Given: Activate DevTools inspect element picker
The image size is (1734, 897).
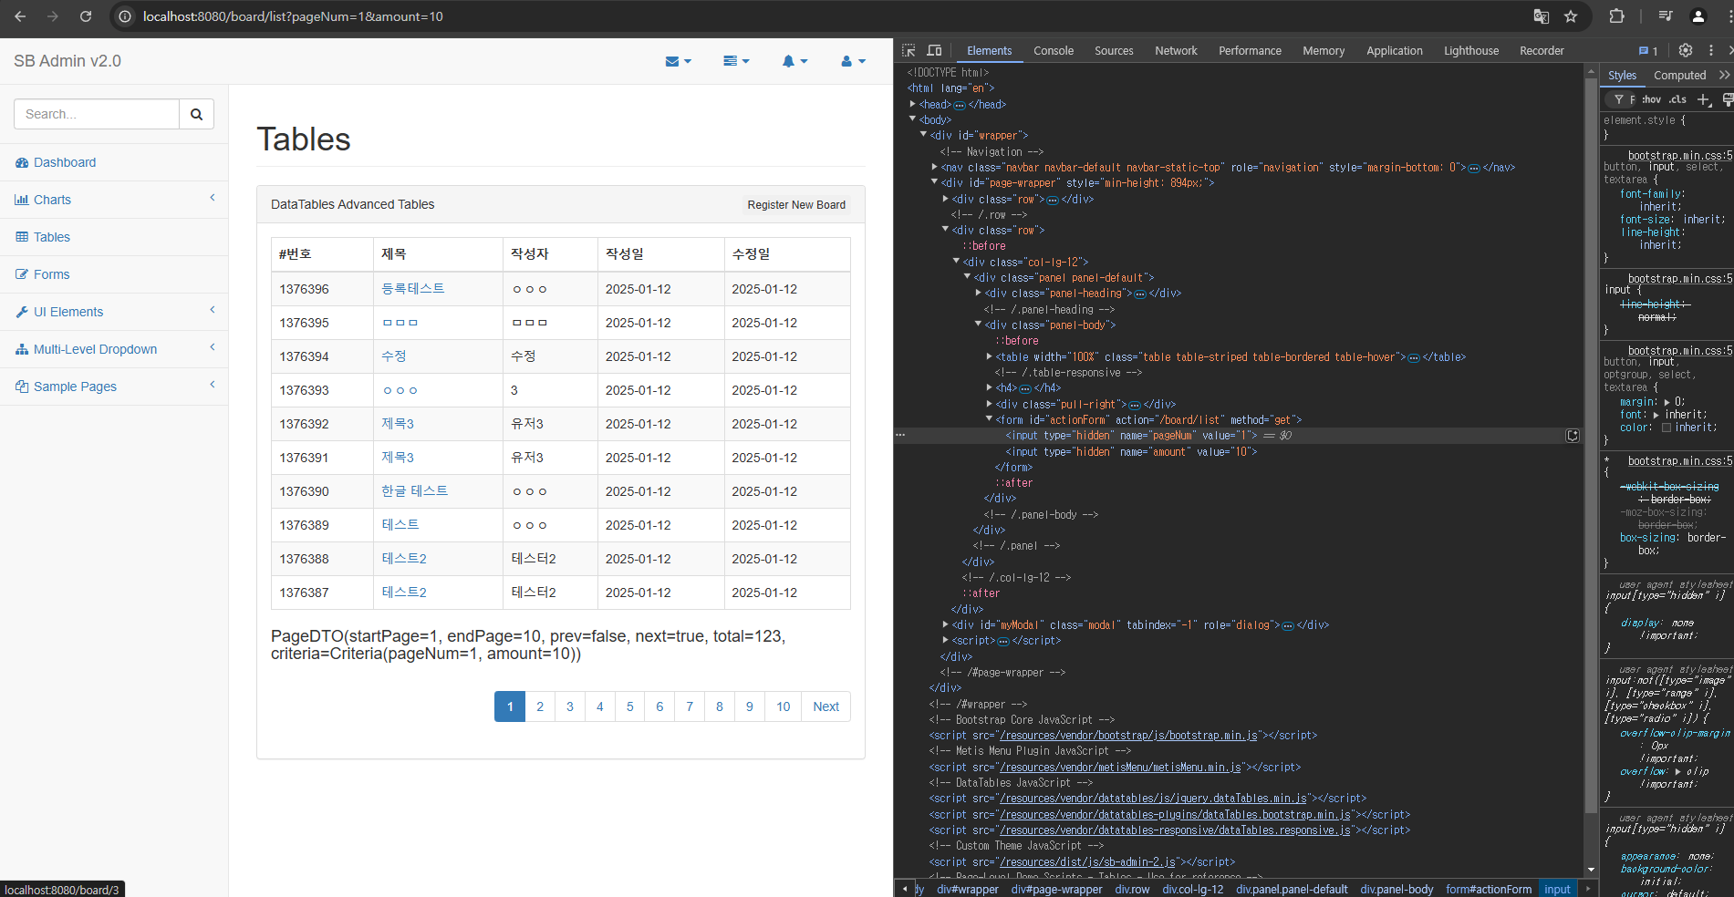Looking at the screenshot, I should [909, 51].
